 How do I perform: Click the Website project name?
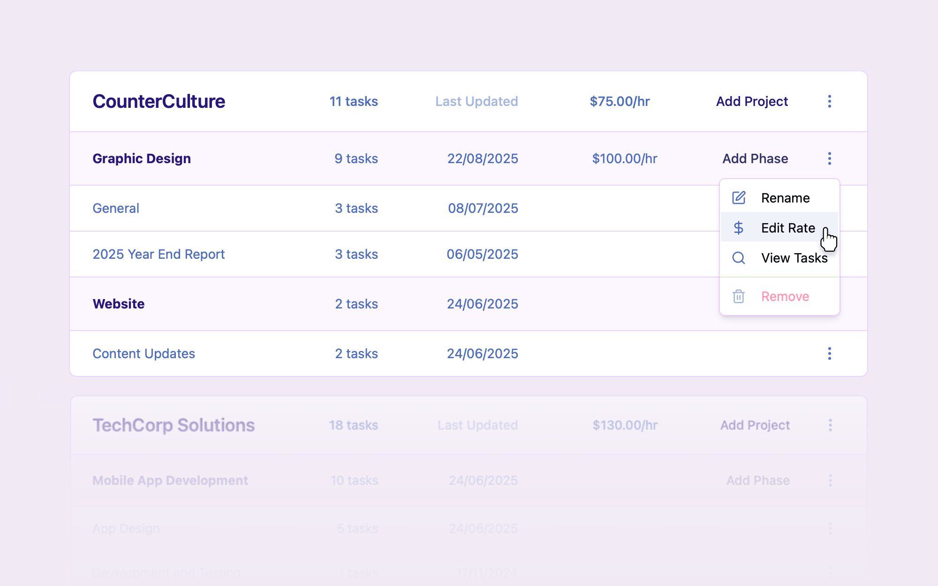119,304
